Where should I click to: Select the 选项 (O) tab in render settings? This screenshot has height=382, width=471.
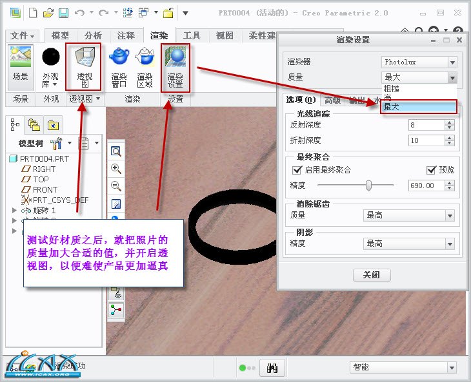click(301, 100)
